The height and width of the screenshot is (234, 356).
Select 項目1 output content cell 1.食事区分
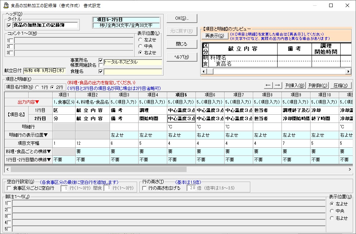click(64, 102)
